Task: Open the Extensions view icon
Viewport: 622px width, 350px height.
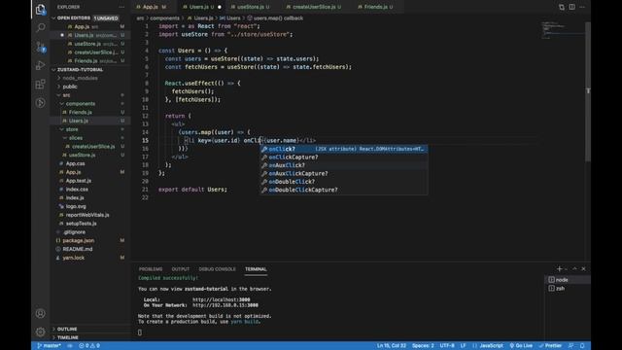Action: click(40, 85)
